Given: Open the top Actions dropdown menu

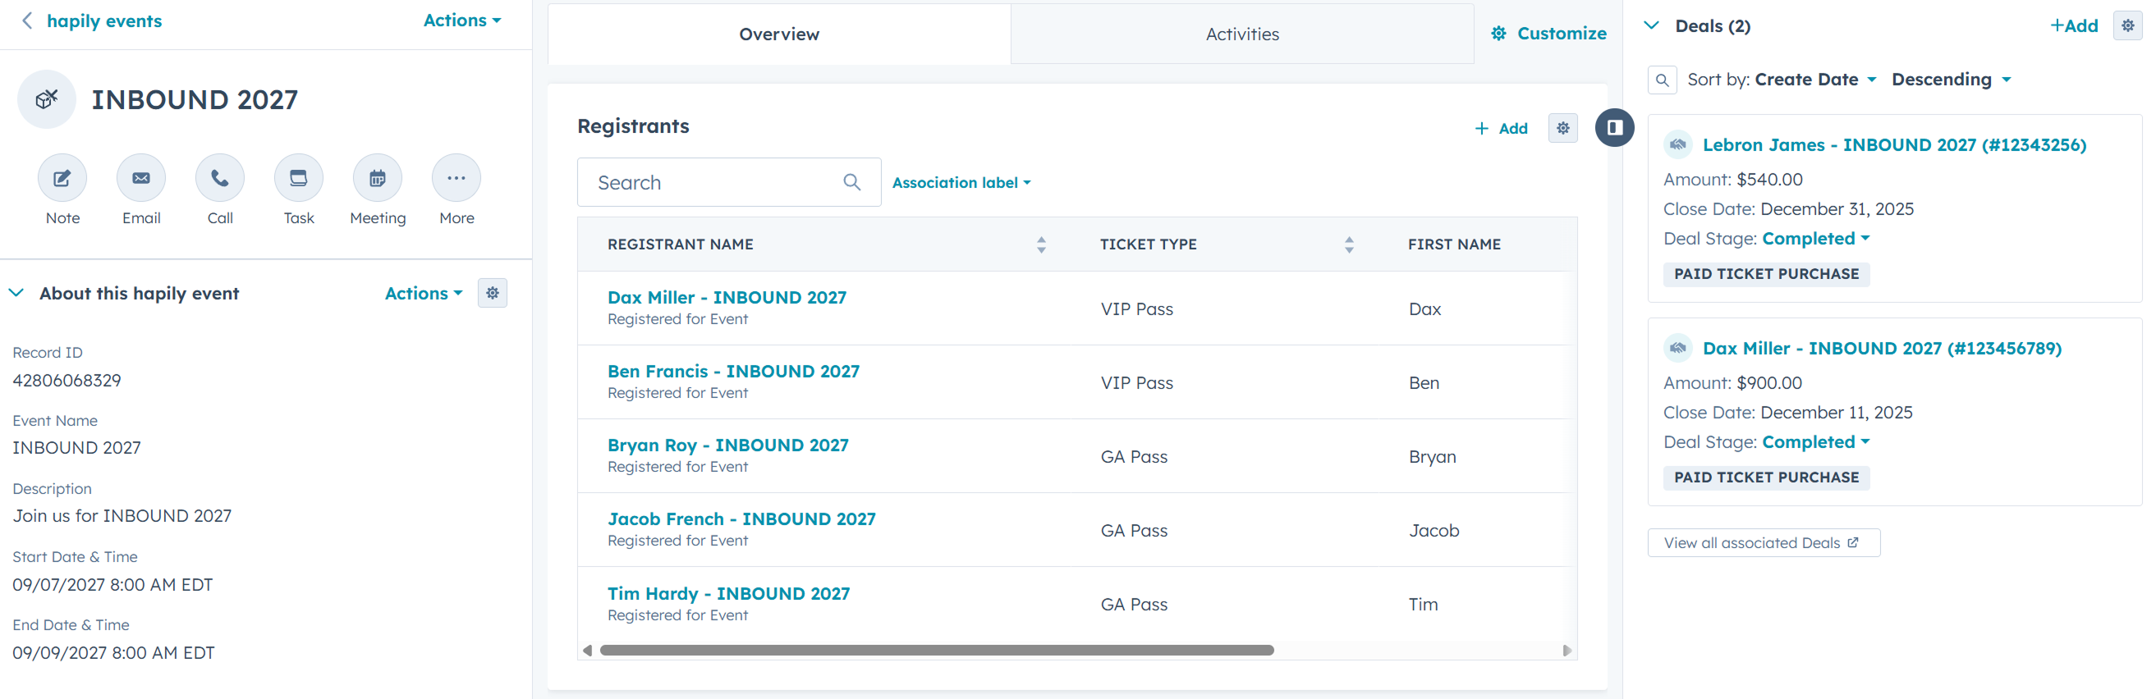Looking at the screenshot, I should [x=462, y=20].
